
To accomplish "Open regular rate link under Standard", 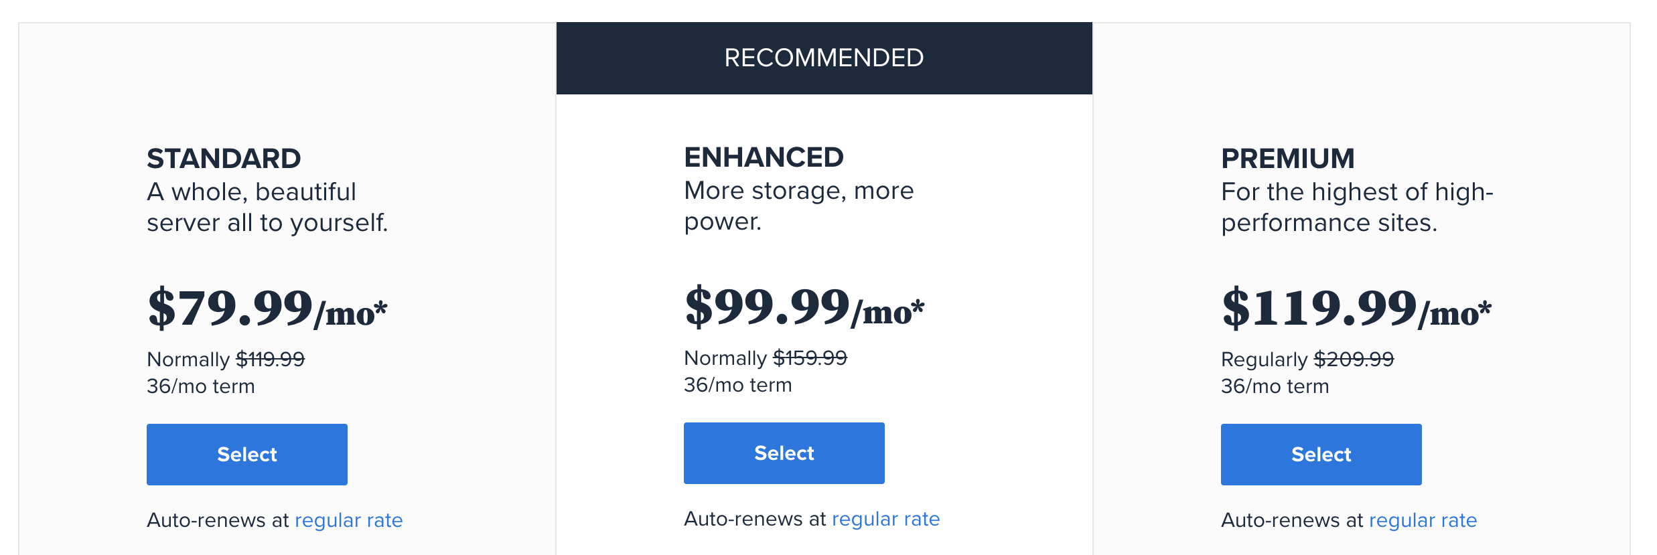I will [x=348, y=520].
